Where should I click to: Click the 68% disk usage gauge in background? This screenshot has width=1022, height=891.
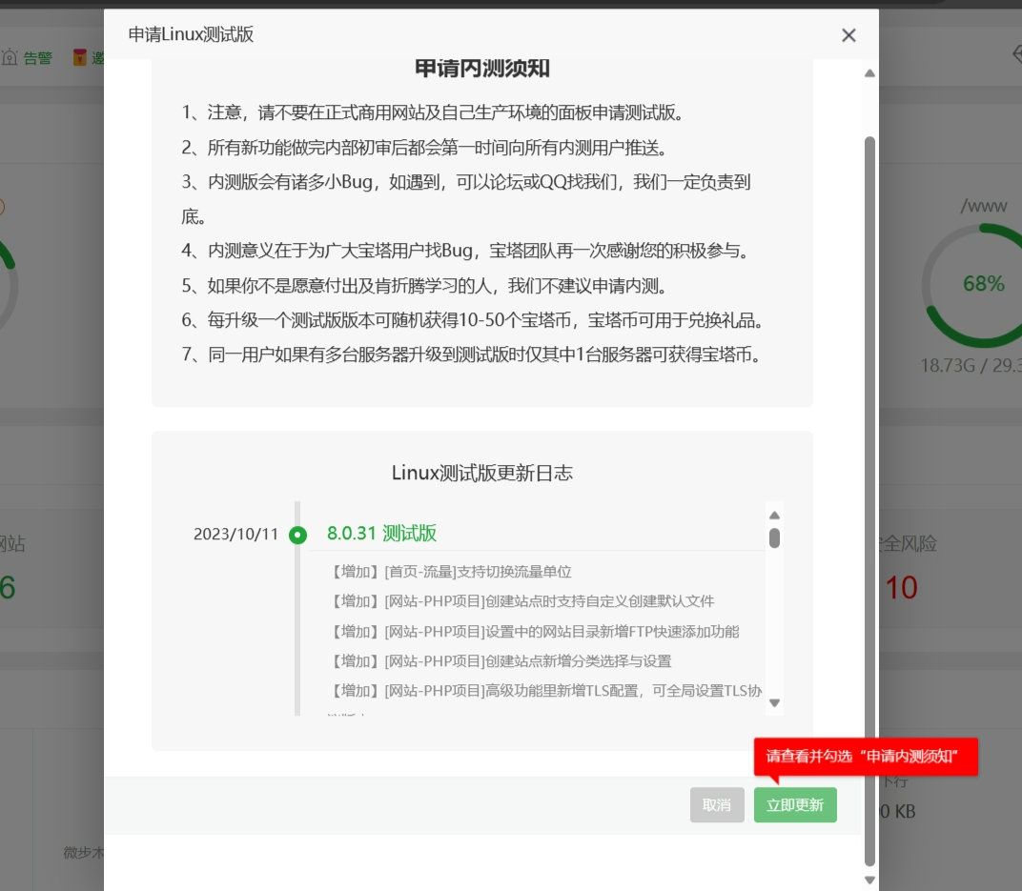[983, 284]
